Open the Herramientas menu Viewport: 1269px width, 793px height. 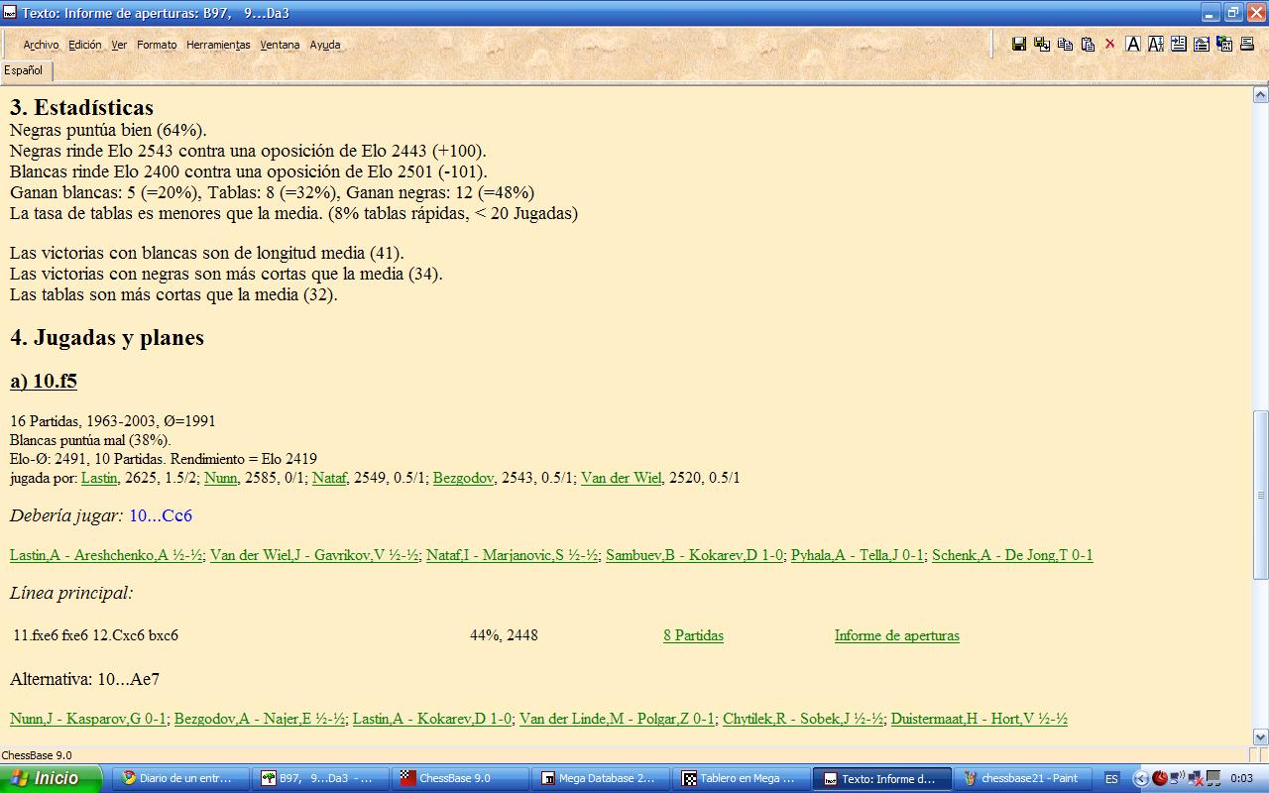coord(218,45)
